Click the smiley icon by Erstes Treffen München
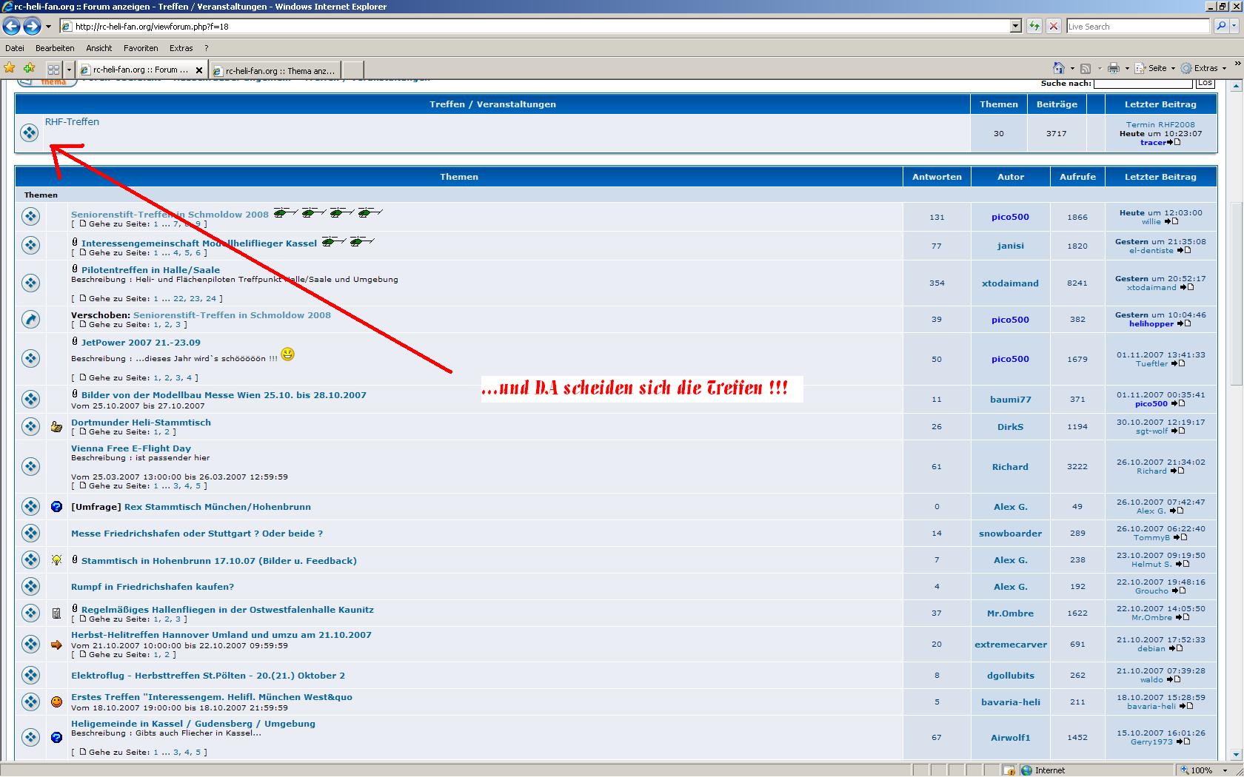This screenshot has width=1244, height=777. point(56,702)
